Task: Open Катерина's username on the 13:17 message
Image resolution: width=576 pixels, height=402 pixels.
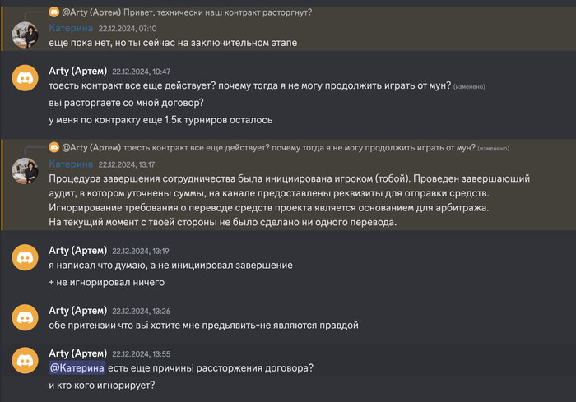Action: [76, 164]
